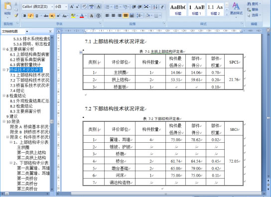Toggle Bold formatting in the ribbon
The image size is (271, 197).
click(25, 16)
